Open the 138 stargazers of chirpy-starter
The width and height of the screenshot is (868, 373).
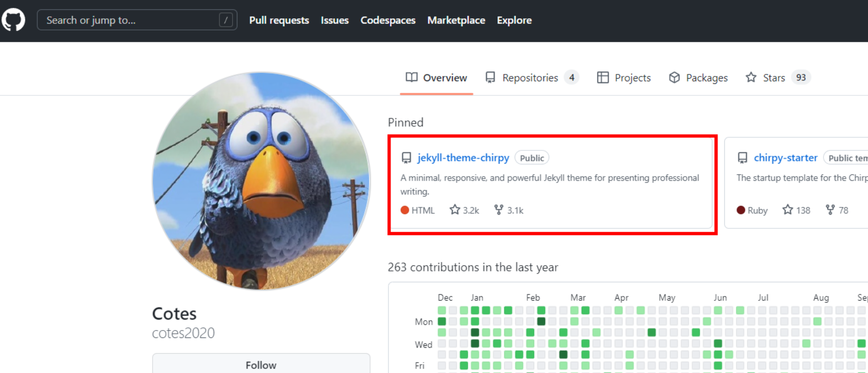click(x=796, y=210)
